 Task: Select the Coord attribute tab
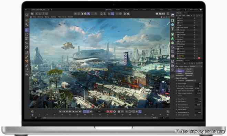pyautogui.click(x=188, y=69)
